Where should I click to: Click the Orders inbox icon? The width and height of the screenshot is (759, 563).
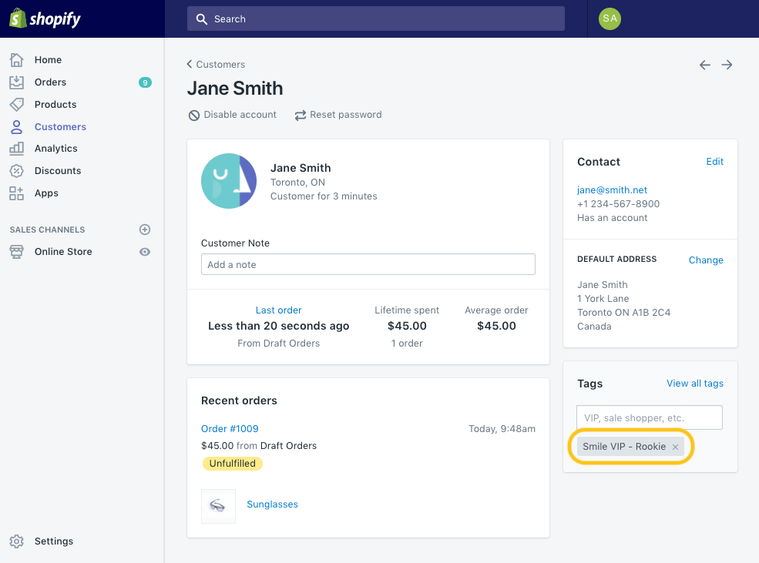point(16,82)
